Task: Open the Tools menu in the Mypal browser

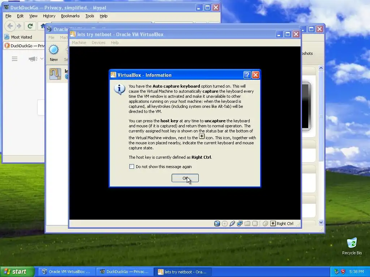Action: (90, 16)
